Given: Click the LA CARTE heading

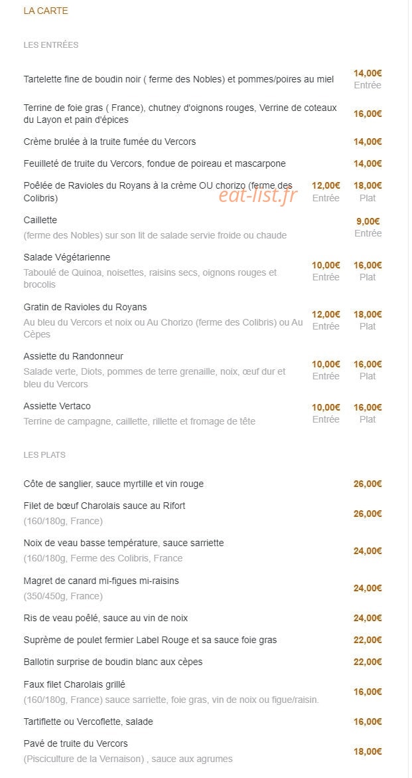Looking at the screenshot, I should click(x=46, y=11).
